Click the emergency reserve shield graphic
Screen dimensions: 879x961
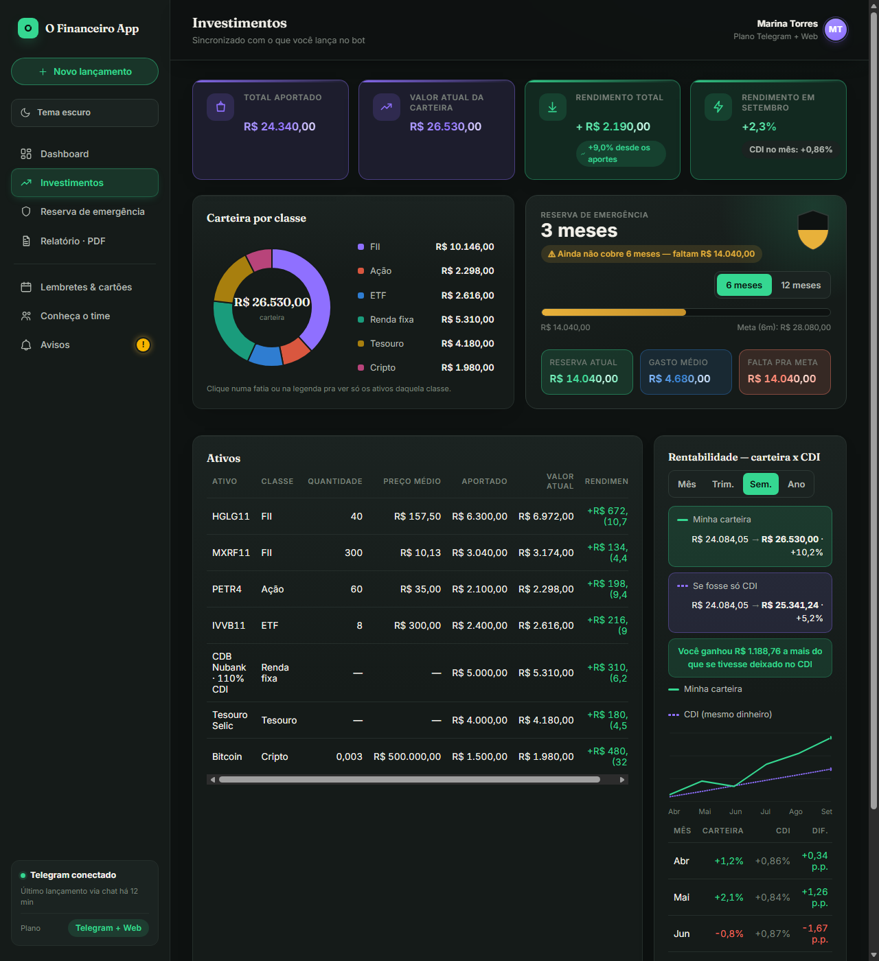point(813,230)
